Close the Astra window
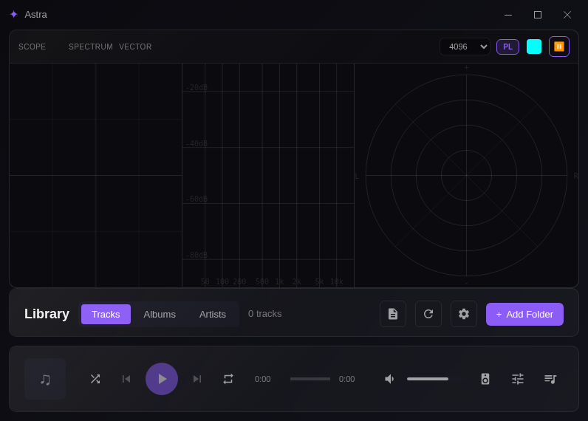Image resolution: width=588 pixels, height=421 pixels. click(567, 15)
